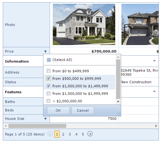Go to page 2
The height and width of the screenshot is (143, 163).
[63, 134]
